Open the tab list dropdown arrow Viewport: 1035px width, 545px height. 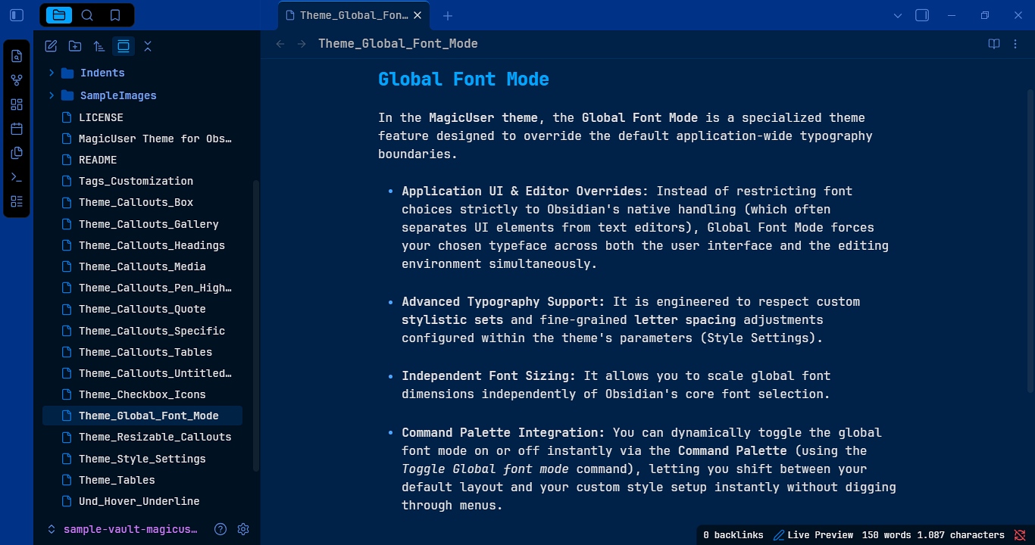[898, 15]
